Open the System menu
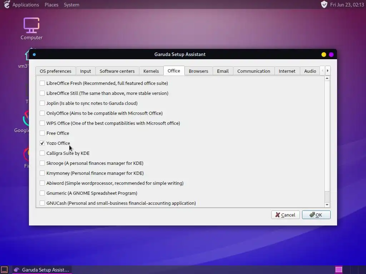The width and height of the screenshot is (366, 274). 71,5
